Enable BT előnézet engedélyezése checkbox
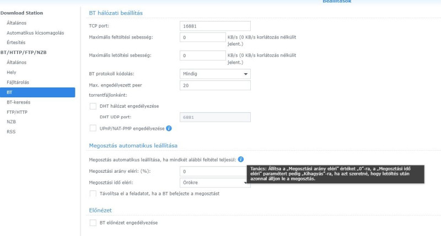The width and height of the screenshot is (441, 236). tap(93, 223)
